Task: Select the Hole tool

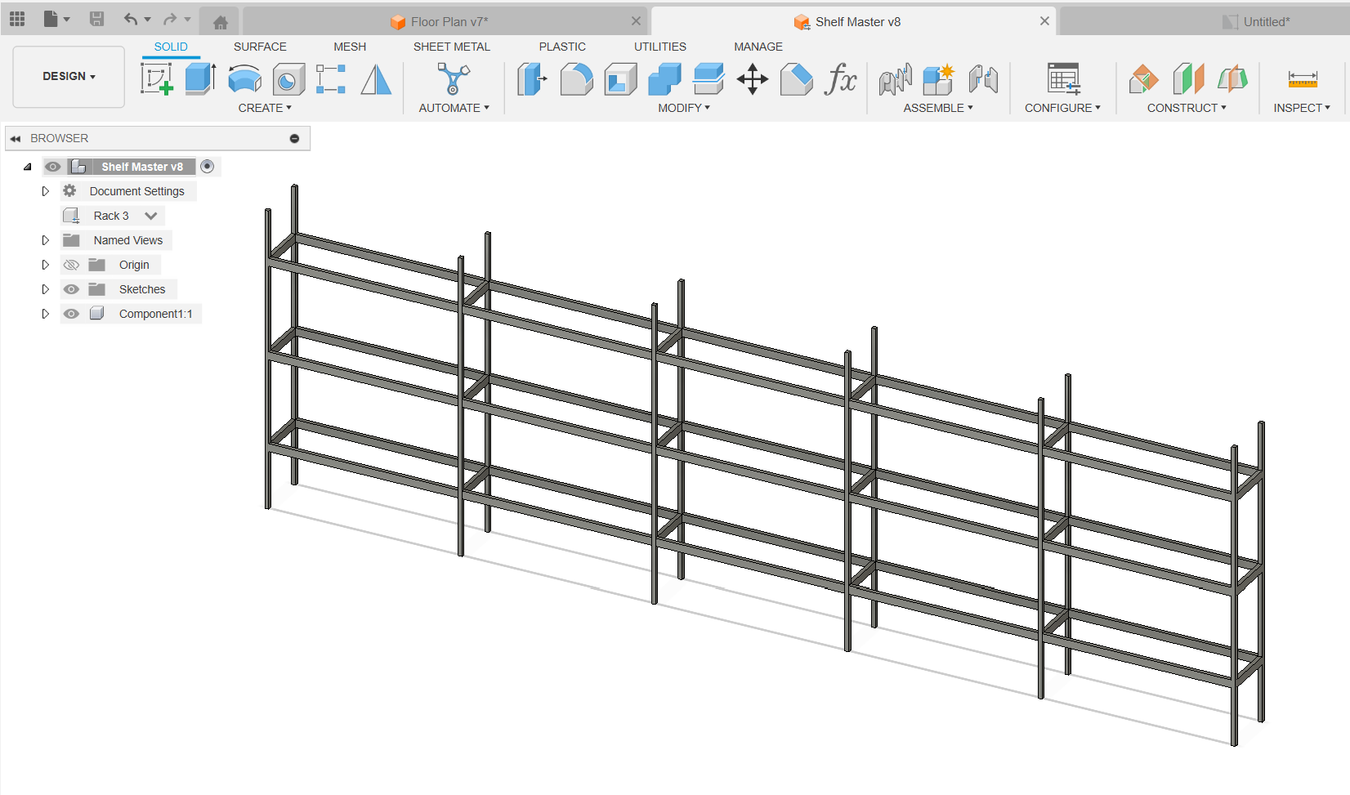Action: pos(288,79)
